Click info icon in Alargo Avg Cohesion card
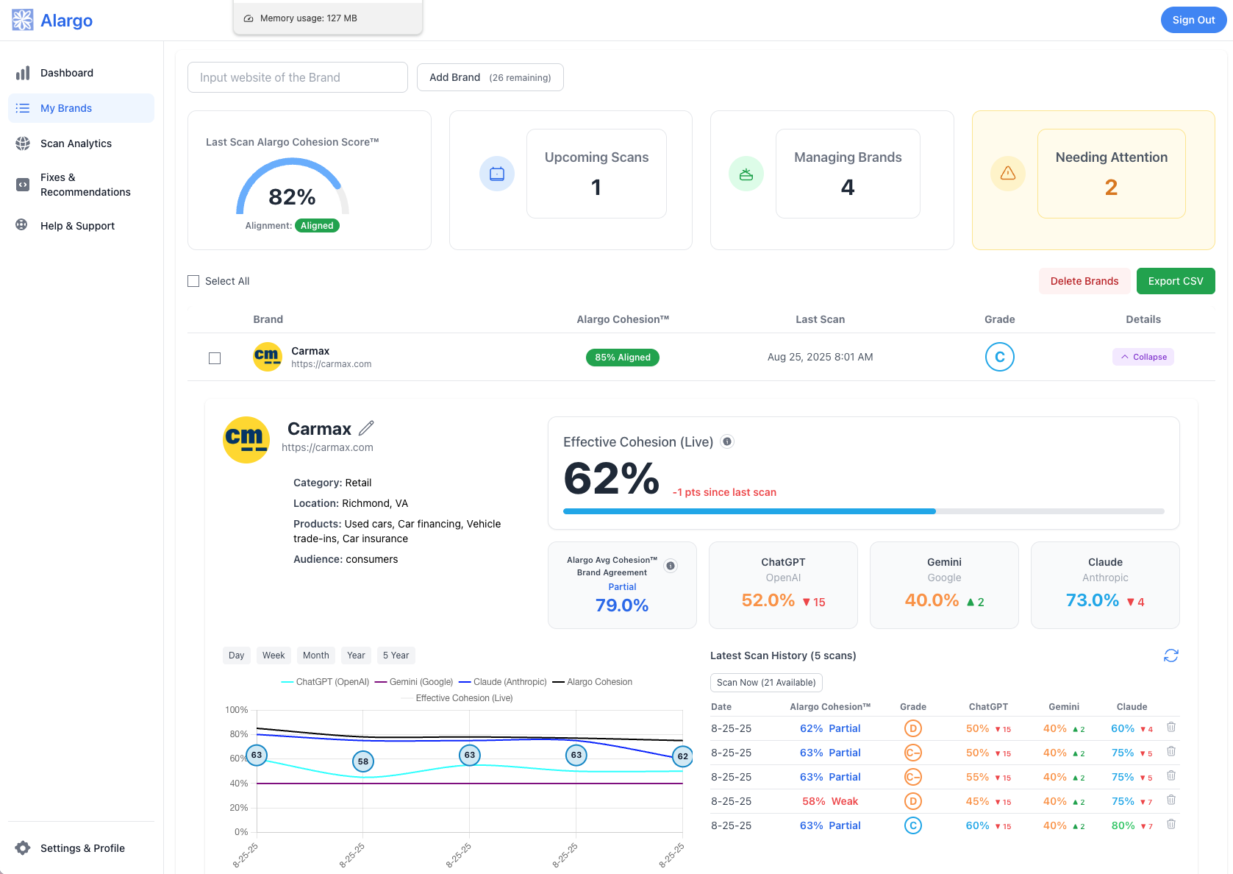The width and height of the screenshot is (1233, 874). (670, 566)
